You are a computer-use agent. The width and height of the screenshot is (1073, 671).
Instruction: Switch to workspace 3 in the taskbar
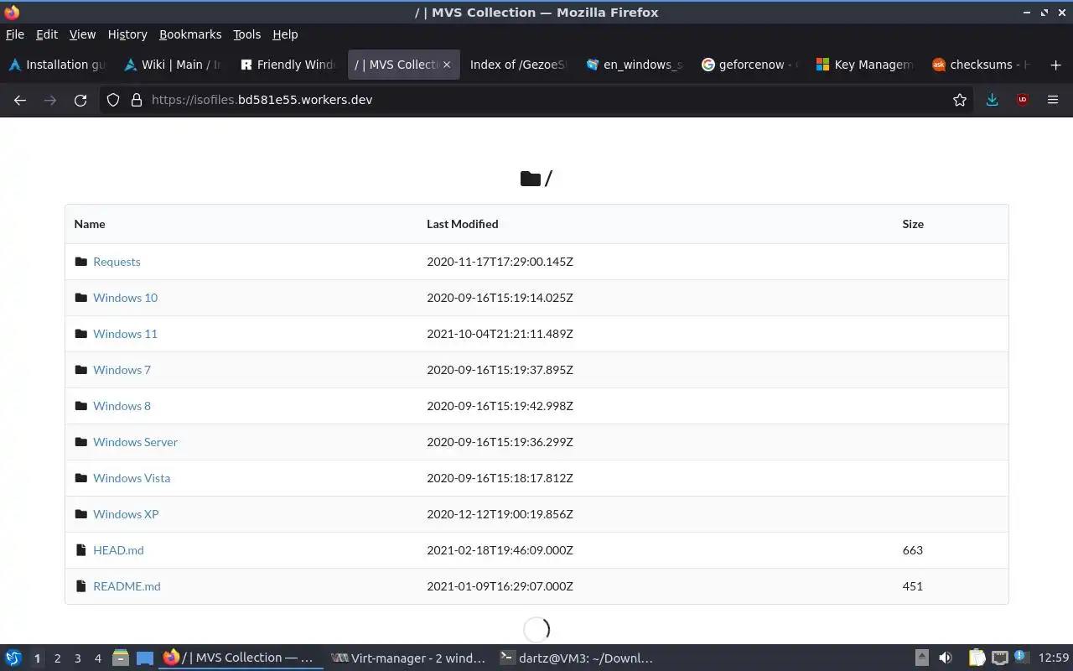coord(77,658)
